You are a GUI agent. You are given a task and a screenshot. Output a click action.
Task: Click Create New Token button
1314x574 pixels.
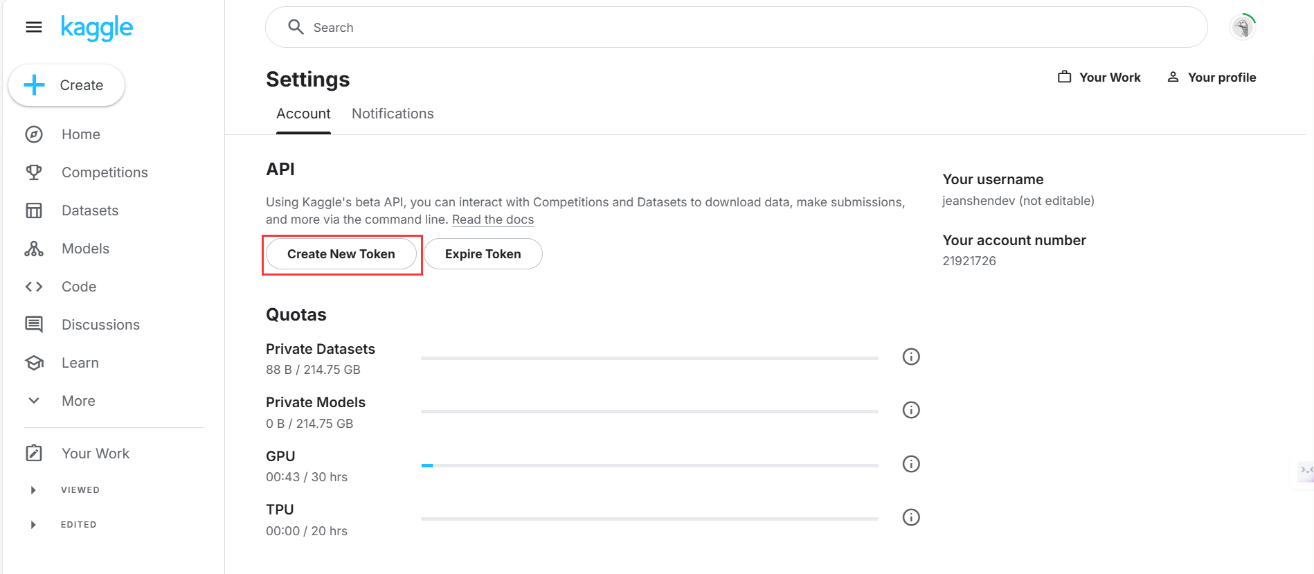coord(341,254)
